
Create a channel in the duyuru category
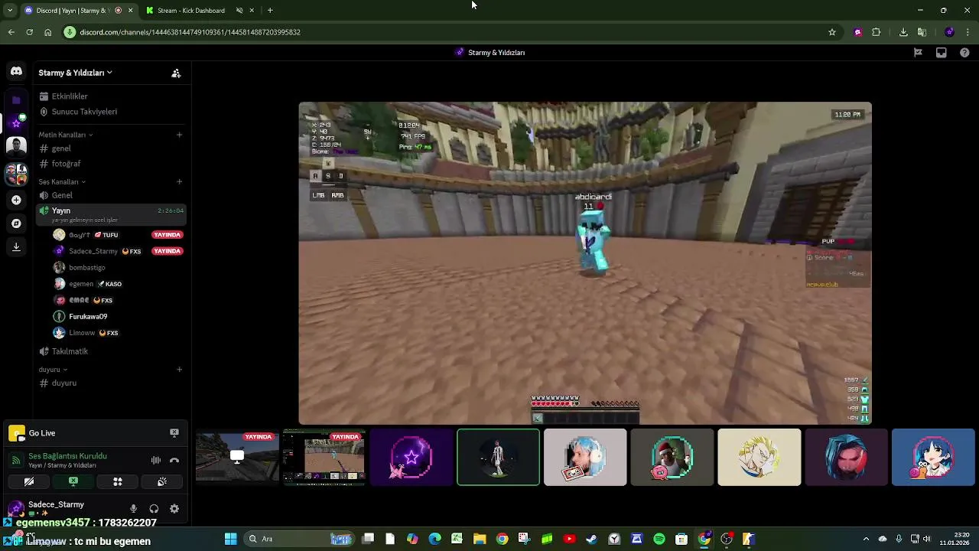179,370
